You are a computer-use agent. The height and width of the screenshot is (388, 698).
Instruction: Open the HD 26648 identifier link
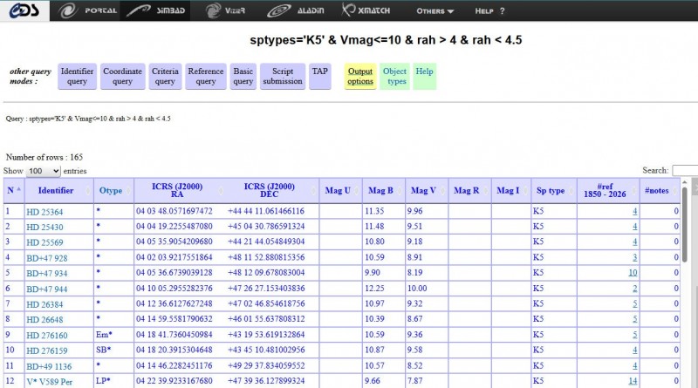pyautogui.click(x=44, y=319)
